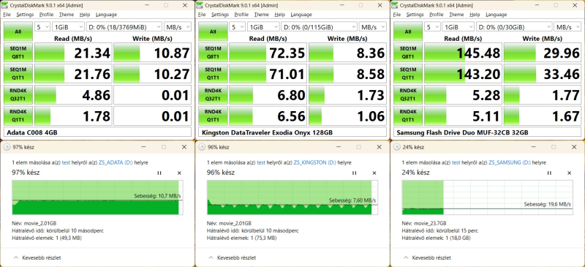
Task: Open MB/s unit dropdown in Kingston window
Action: point(372,27)
